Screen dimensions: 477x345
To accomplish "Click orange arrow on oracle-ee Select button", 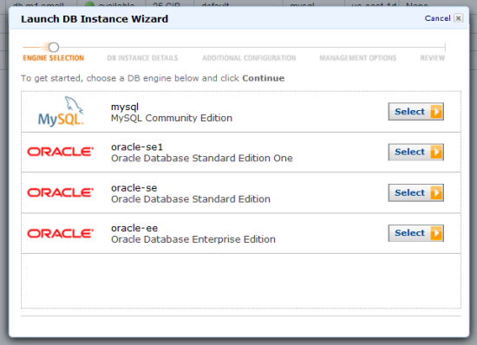I will [x=436, y=233].
